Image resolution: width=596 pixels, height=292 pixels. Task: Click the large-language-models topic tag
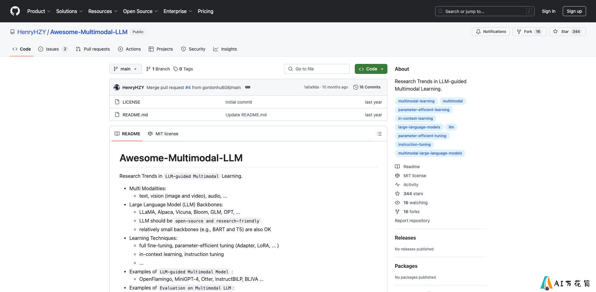tap(419, 127)
